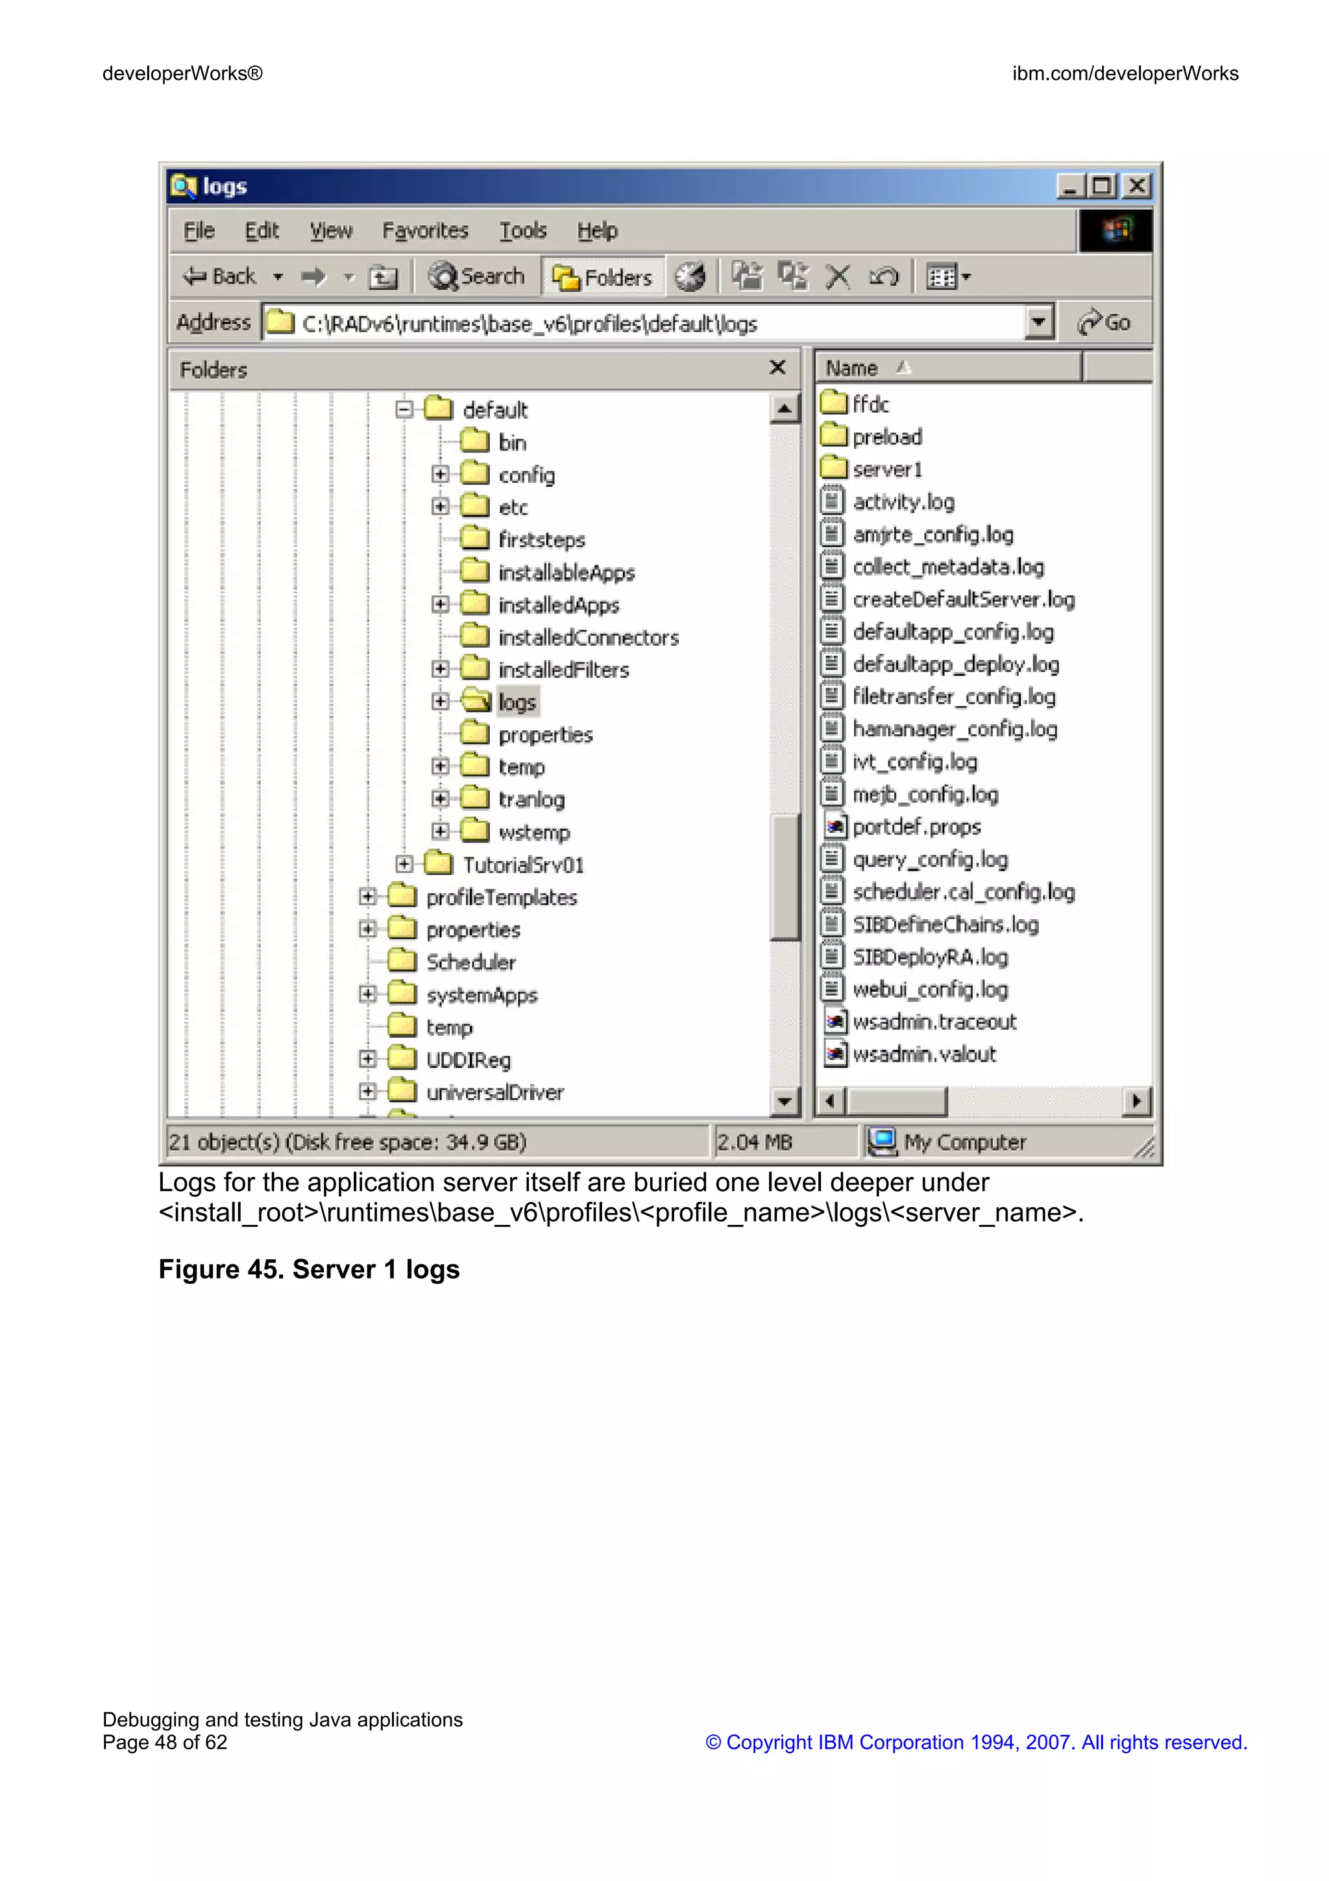Viewport: 1329px width, 1881px height.
Task: Select the server1 folder icon
Action: (834, 467)
